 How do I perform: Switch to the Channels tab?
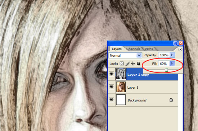click(x=133, y=49)
